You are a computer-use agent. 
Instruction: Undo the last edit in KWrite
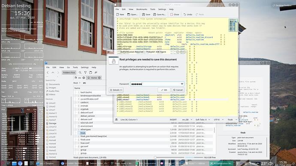(x=187, y=15)
